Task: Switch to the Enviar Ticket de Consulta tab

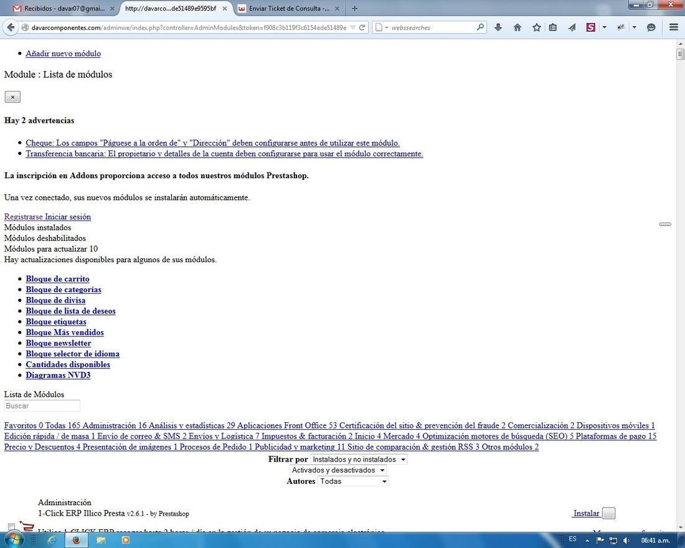Action: click(x=289, y=8)
